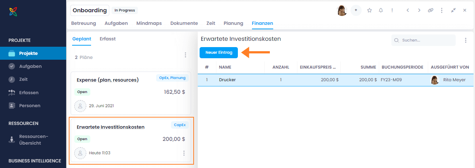475x168 pixels.
Task: Click Open status on Expense card
Action: point(82,92)
